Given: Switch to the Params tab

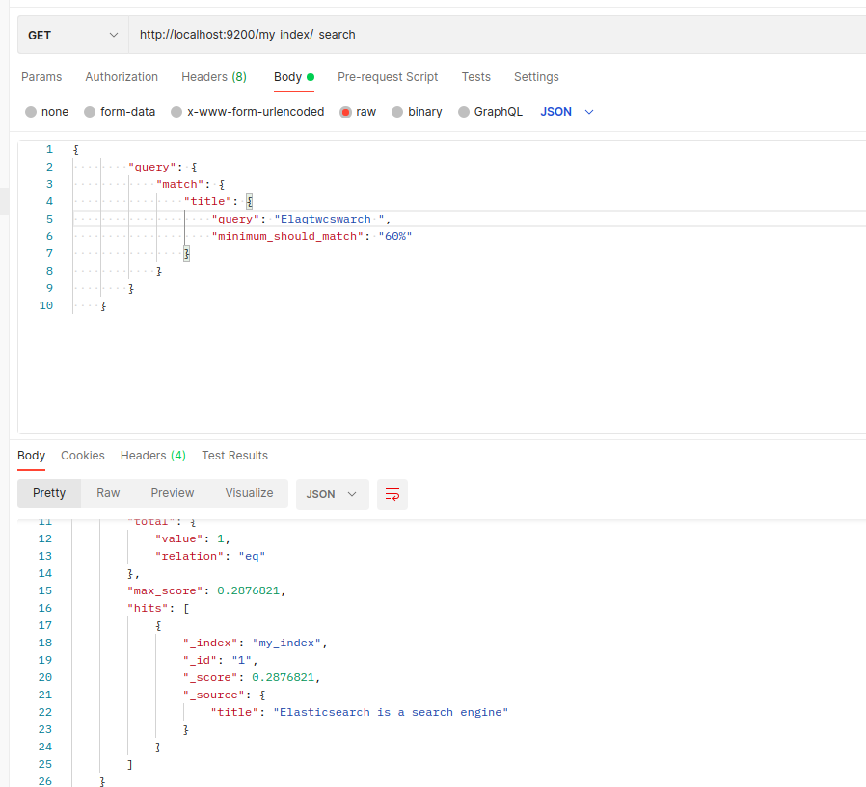Looking at the screenshot, I should point(41,77).
